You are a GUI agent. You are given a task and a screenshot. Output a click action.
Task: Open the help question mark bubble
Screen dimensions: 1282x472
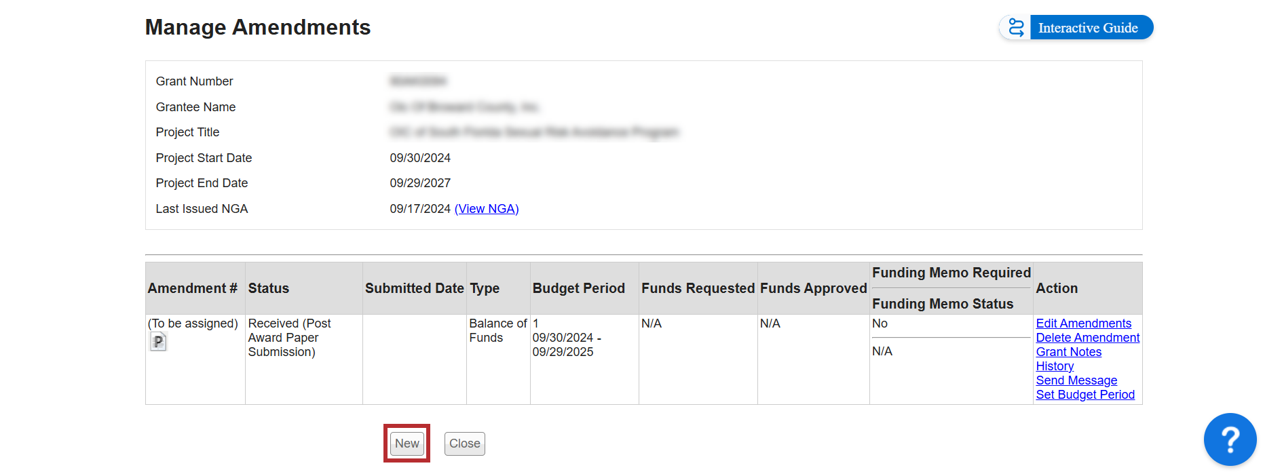pyautogui.click(x=1229, y=439)
